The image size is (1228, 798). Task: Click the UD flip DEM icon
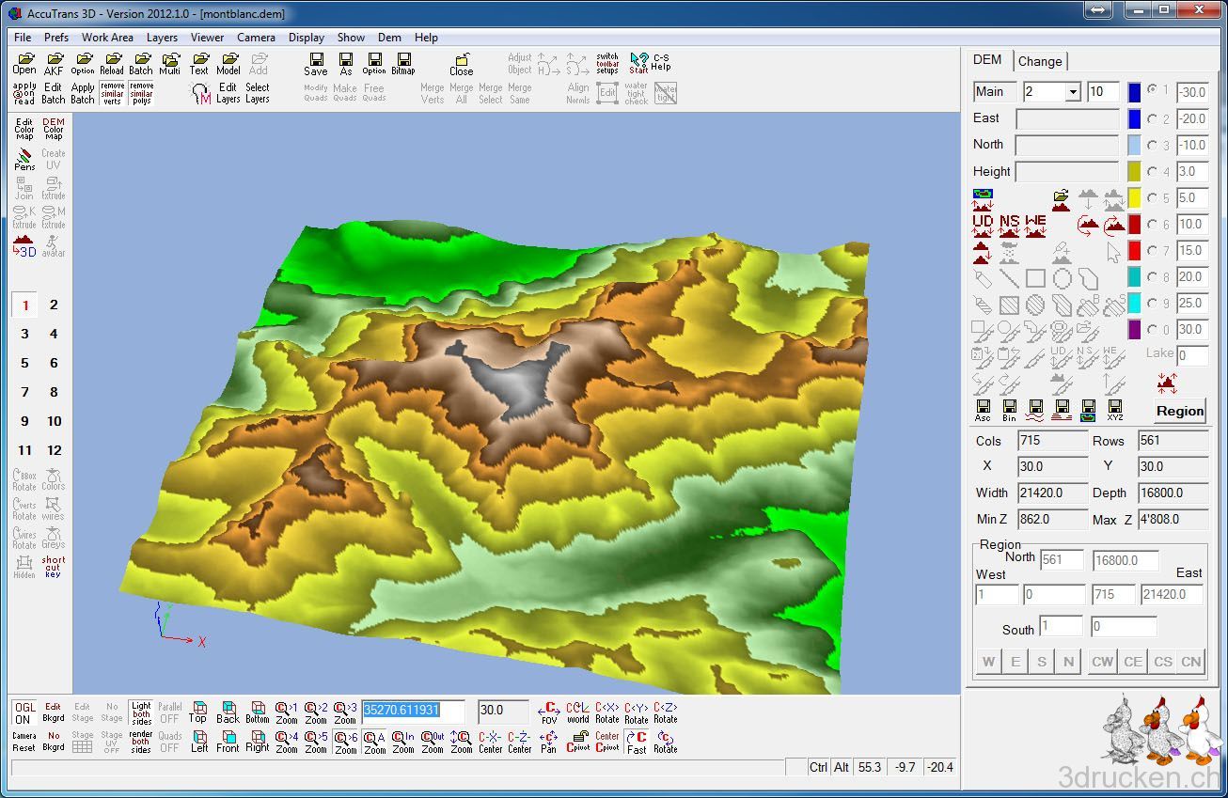click(983, 226)
